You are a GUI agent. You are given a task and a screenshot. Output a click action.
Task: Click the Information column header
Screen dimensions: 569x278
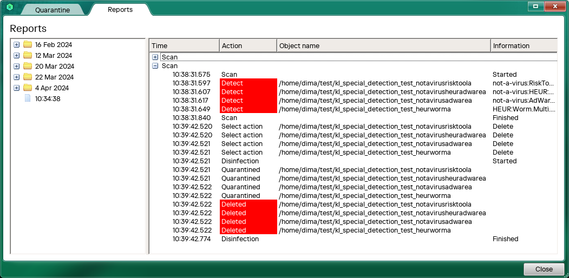pyautogui.click(x=523, y=46)
